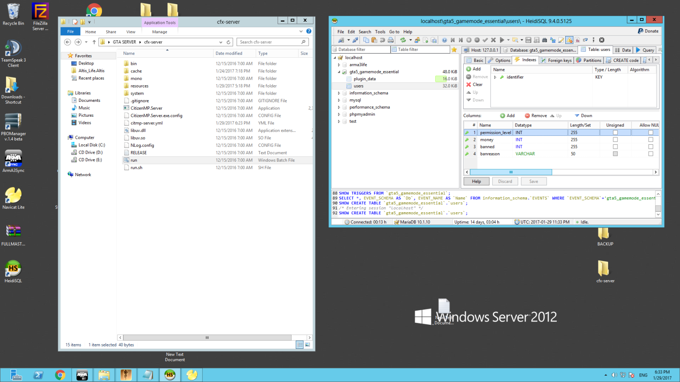This screenshot has height=382, width=680.
Task: Click Explorer Up folder arrow
Action: pos(94,42)
